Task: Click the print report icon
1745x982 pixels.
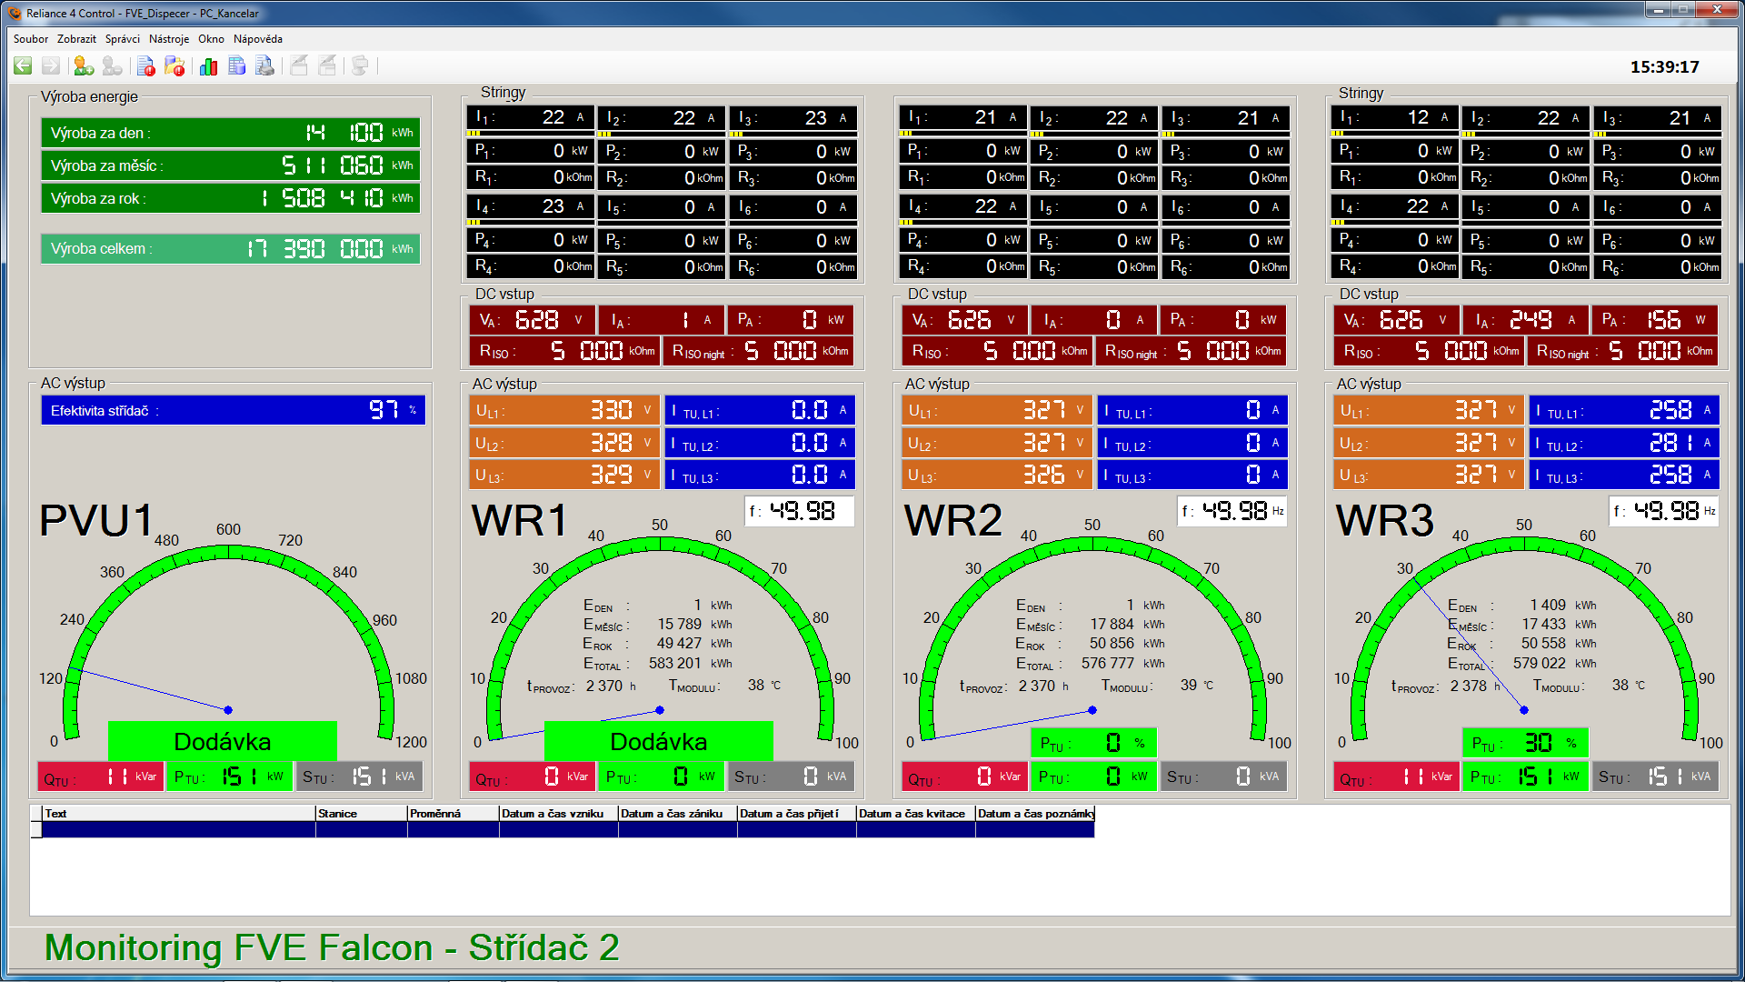Action: (x=265, y=65)
